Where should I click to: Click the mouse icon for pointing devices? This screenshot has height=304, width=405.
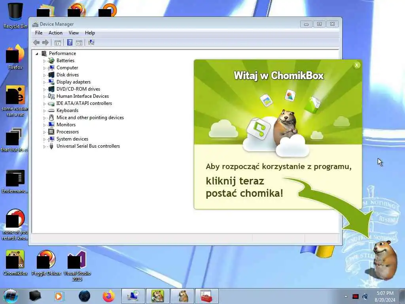(51, 117)
